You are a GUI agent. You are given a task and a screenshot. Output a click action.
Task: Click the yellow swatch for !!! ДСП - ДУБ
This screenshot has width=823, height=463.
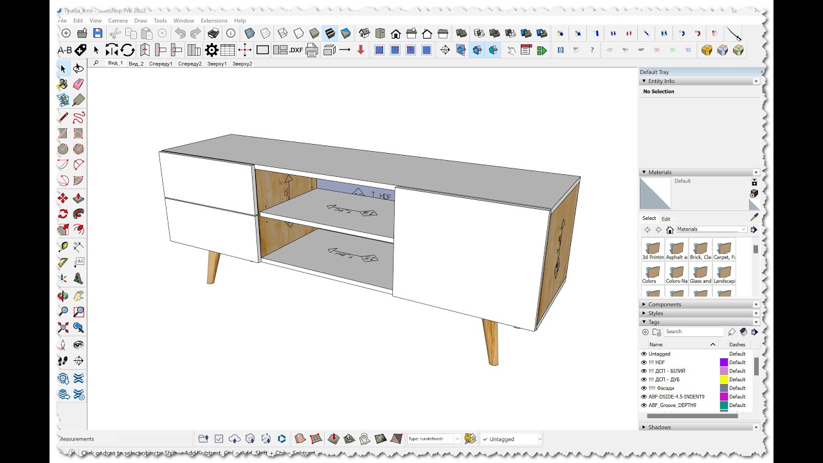[x=723, y=379]
